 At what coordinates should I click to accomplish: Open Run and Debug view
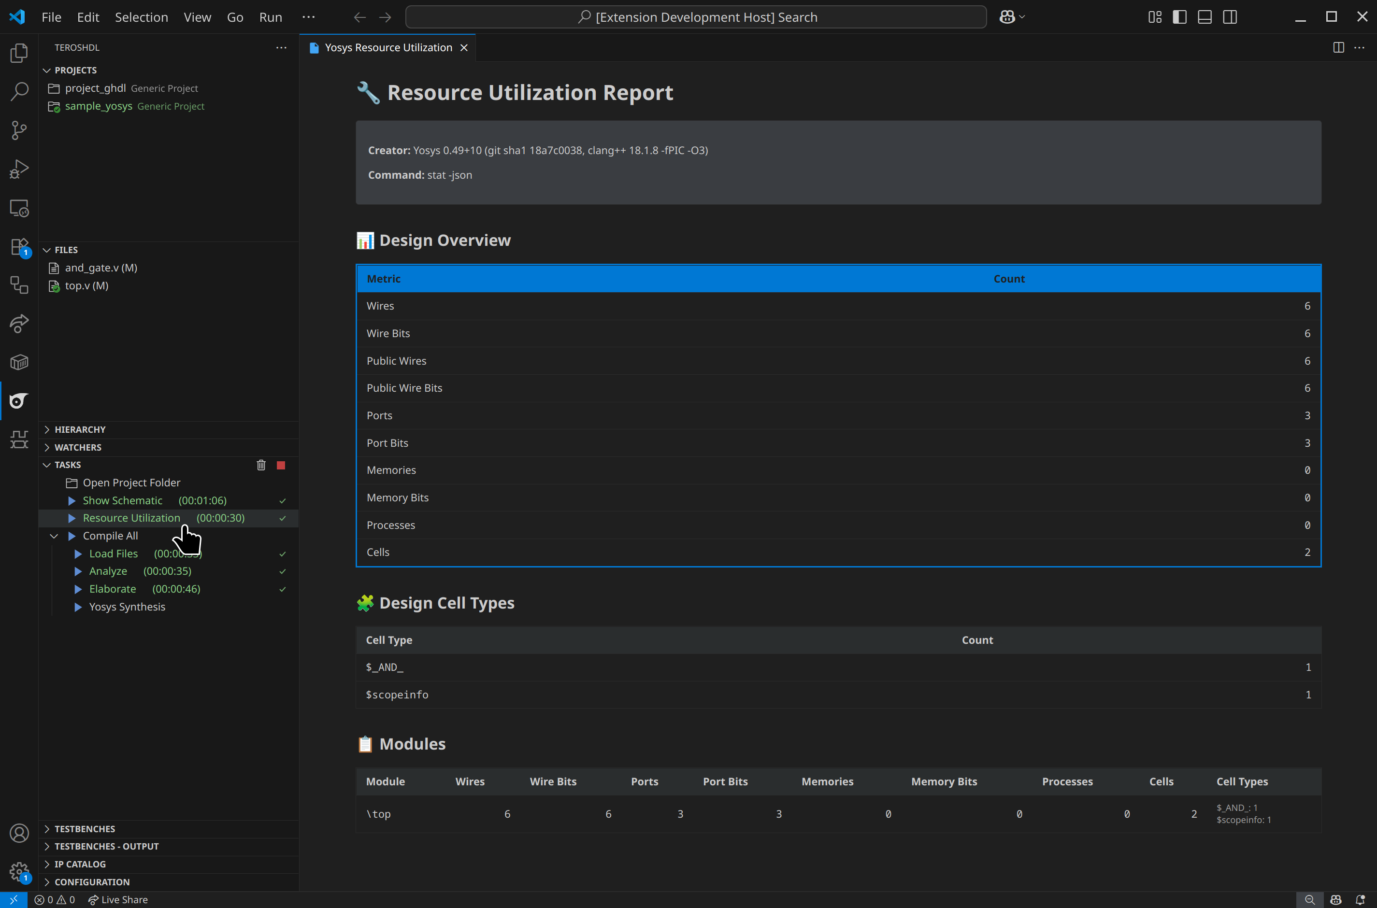pos(19,169)
